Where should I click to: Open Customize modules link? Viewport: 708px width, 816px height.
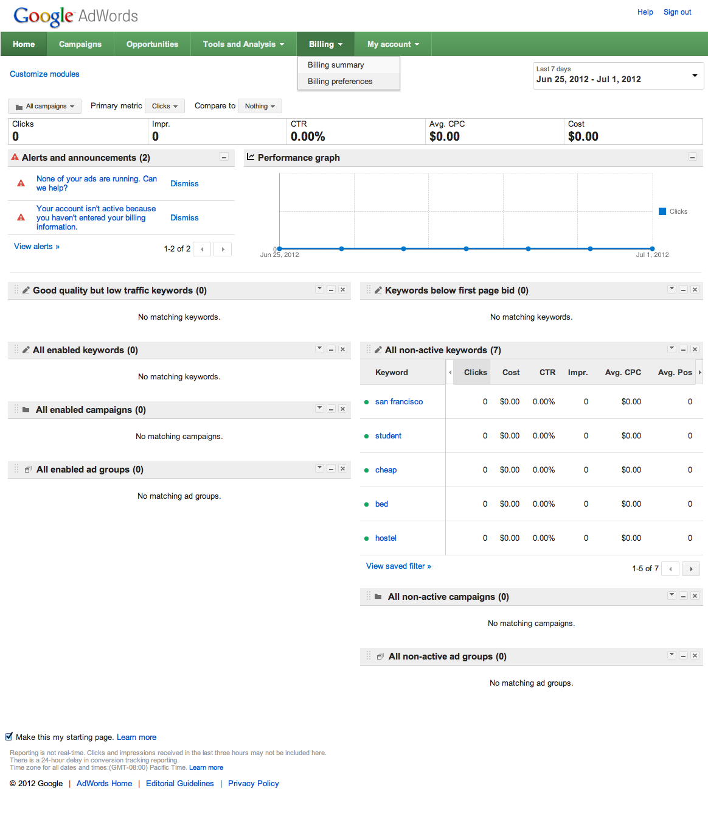pyautogui.click(x=44, y=74)
